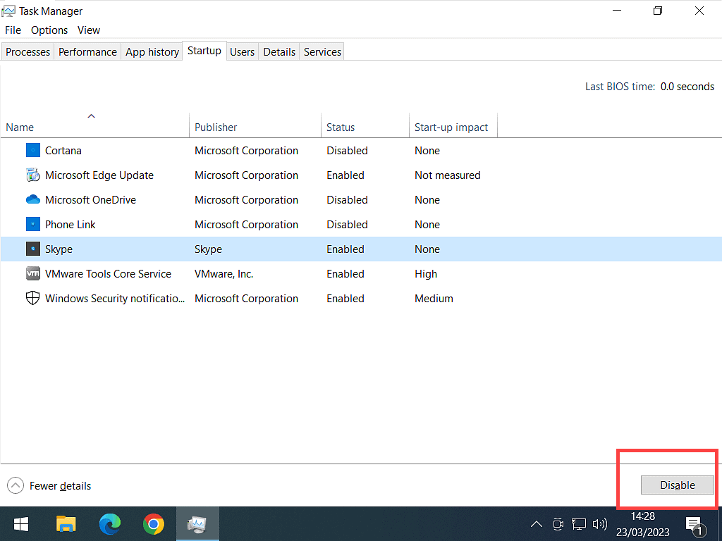Click the volume speaker tray icon
The image size is (722, 541).
600,524
